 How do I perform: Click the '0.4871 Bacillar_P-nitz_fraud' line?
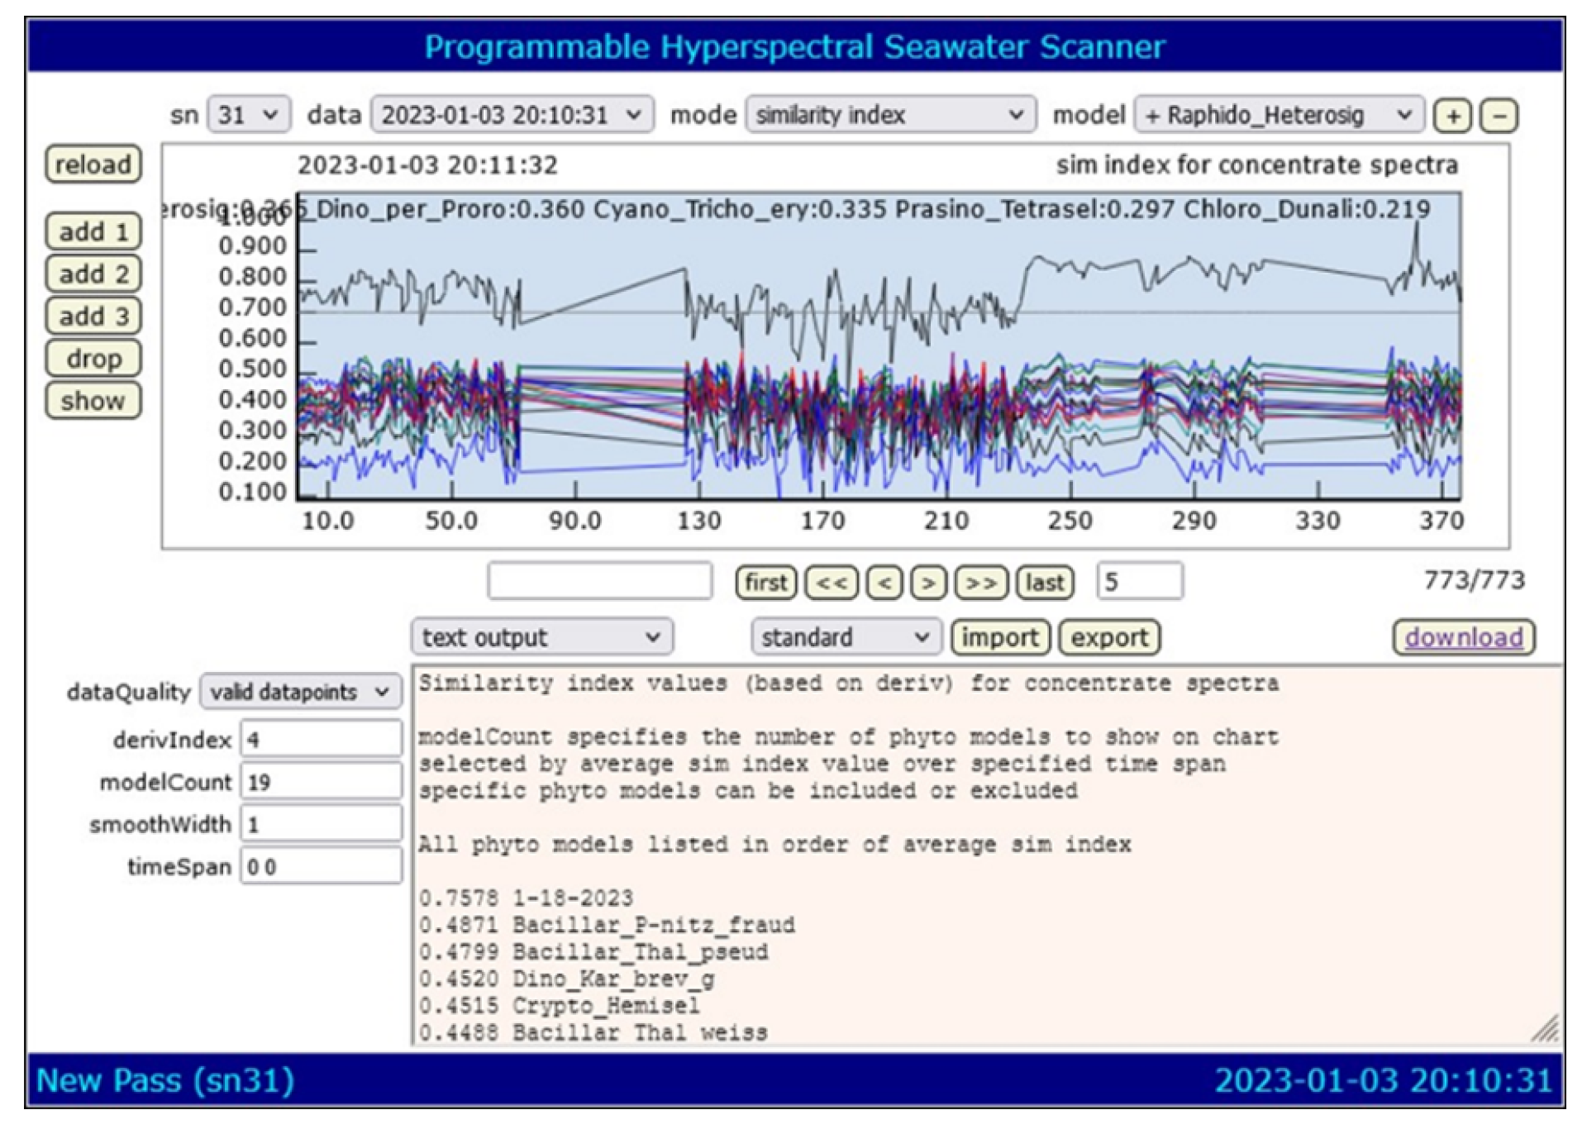tap(607, 925)
